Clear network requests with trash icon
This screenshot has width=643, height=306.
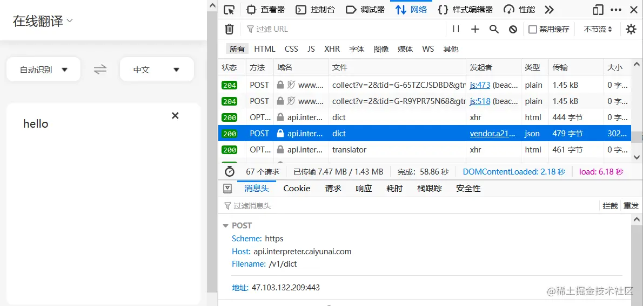click(229, 29)
